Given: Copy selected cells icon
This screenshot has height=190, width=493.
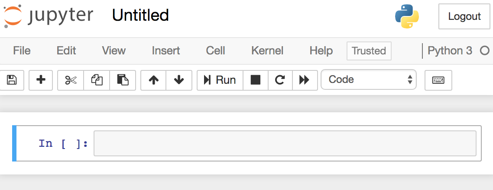Looking at the screenshot, I should tap(97, 80).
